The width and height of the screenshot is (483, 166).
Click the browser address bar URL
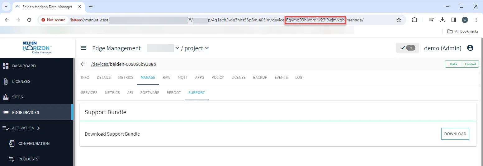pos(217,20)
